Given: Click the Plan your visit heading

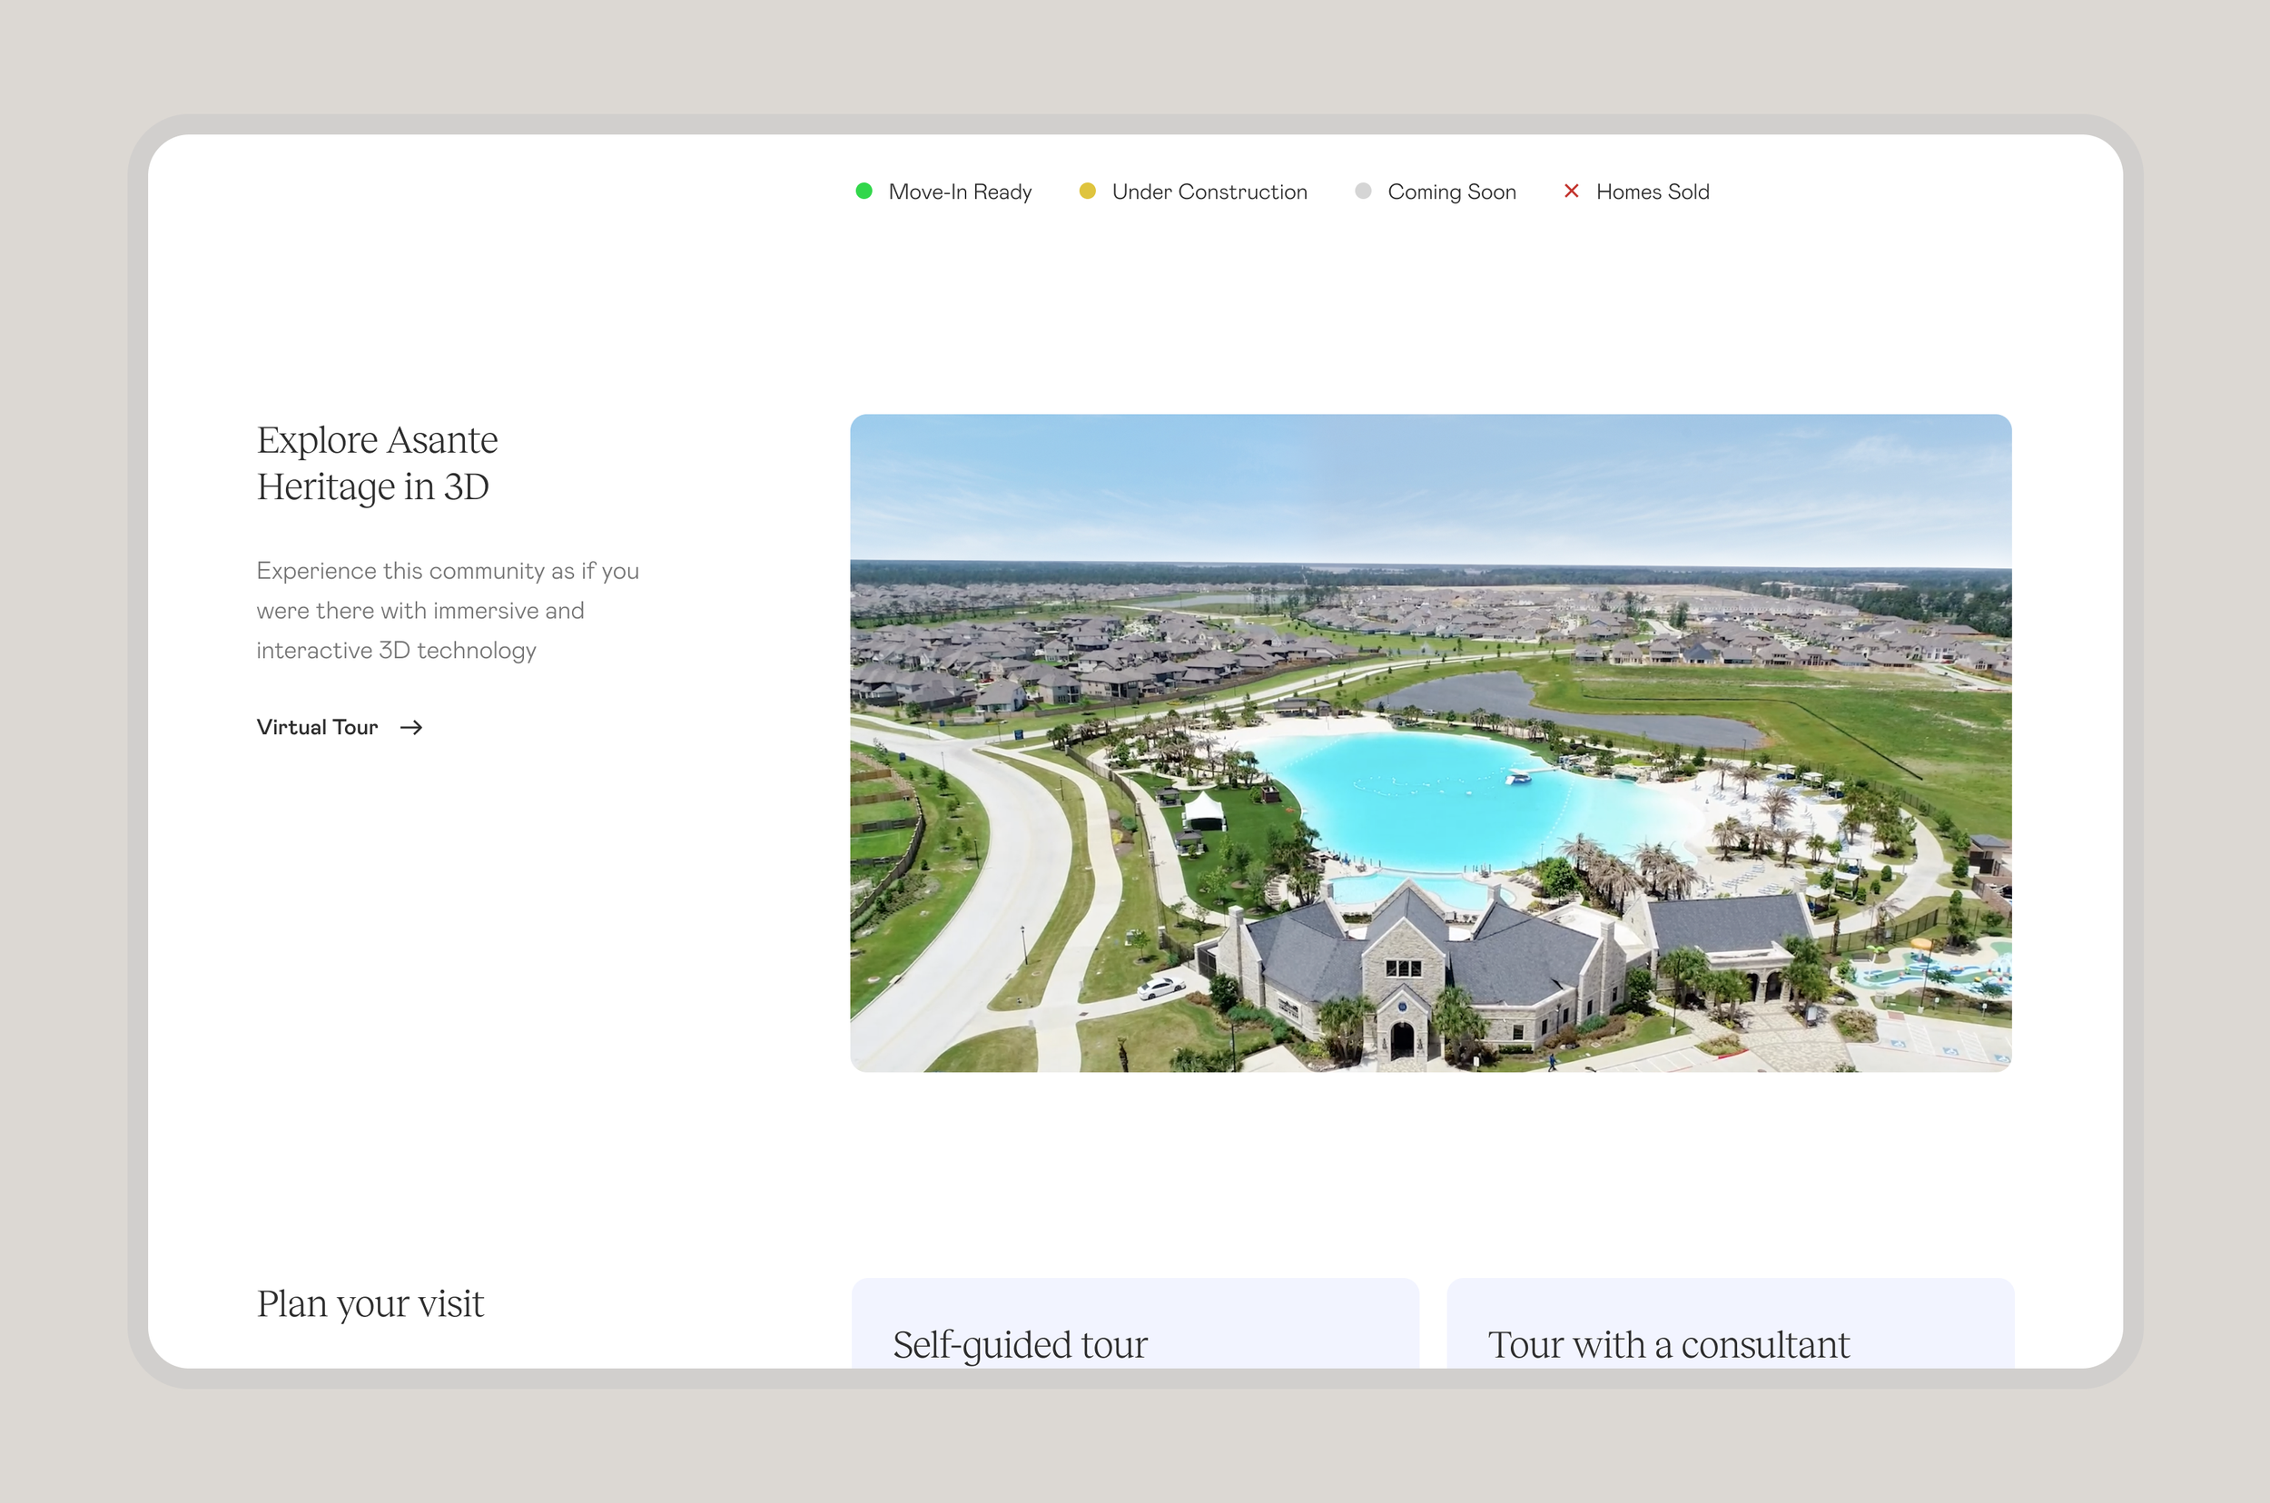Looking at the screenshot, I should tap(370, 1303).
